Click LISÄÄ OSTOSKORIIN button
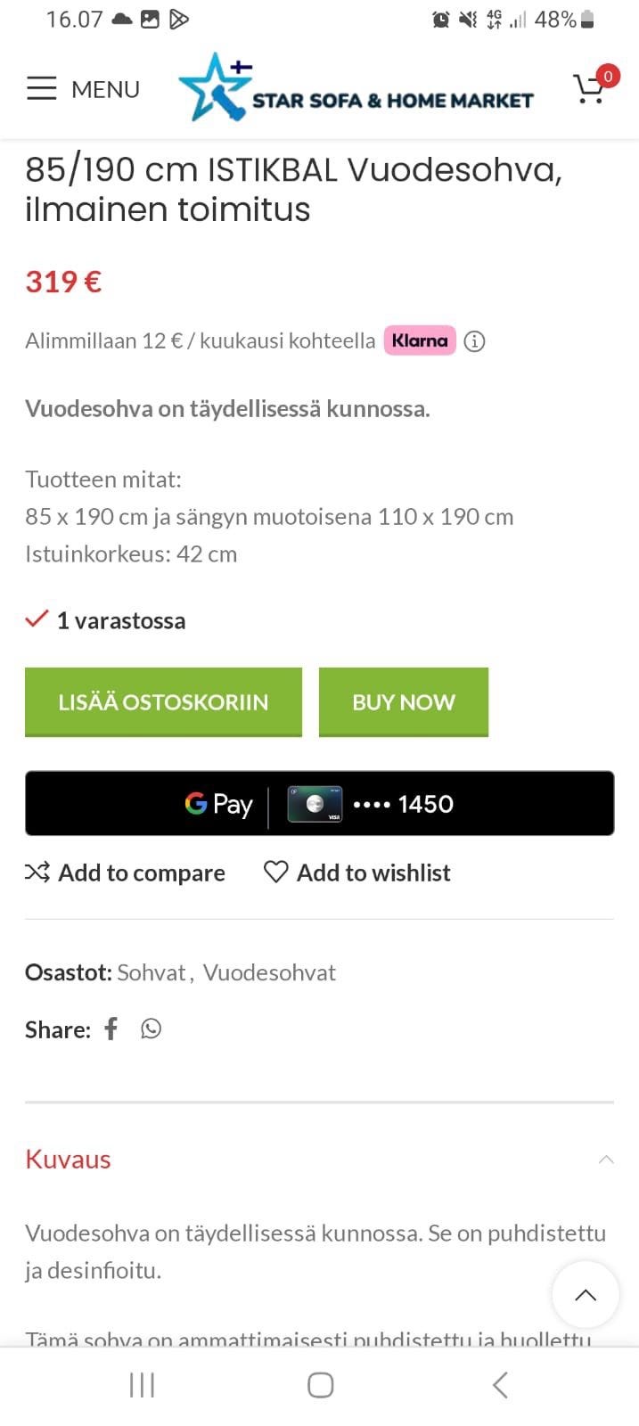 pyautogui.click(x=163, y=702)
